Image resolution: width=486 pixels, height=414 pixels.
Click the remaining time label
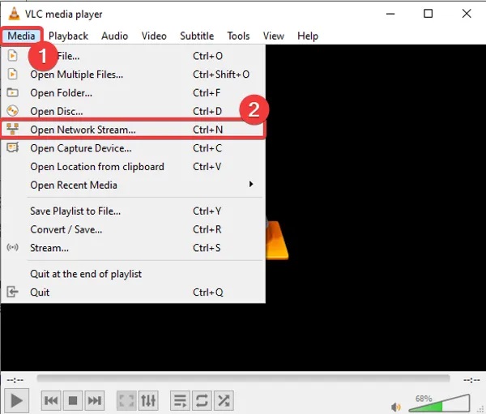coord(471,380)
